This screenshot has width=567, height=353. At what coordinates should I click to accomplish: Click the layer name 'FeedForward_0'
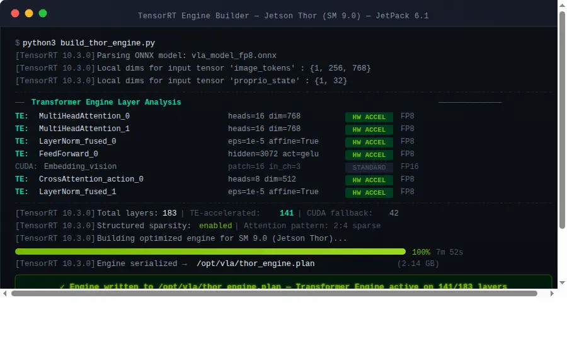click(x=68, y=154)
